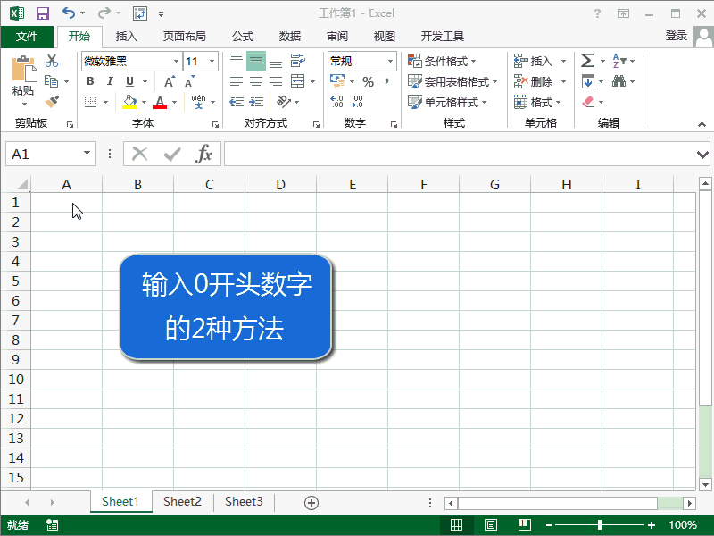Image resolution: width=714 pixels, height=536 pixels.
Task: Open the number format dropdown showing 常规
Action: (390, 61)
